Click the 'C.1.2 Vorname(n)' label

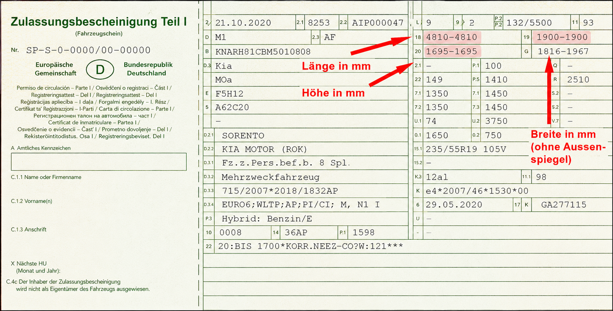(x=32, y=202)
